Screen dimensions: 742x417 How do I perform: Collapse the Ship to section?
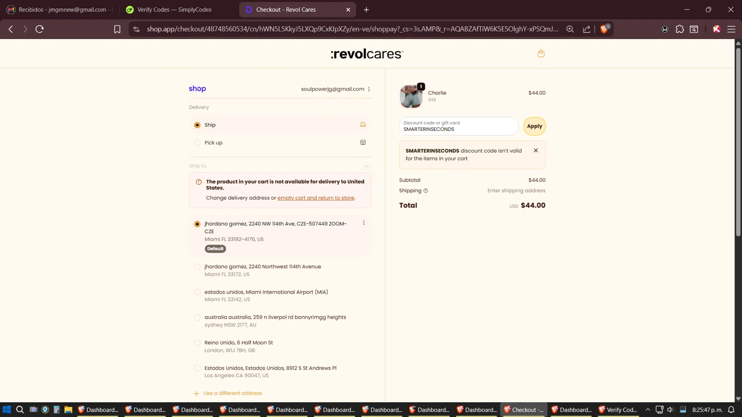click(367, 166)
